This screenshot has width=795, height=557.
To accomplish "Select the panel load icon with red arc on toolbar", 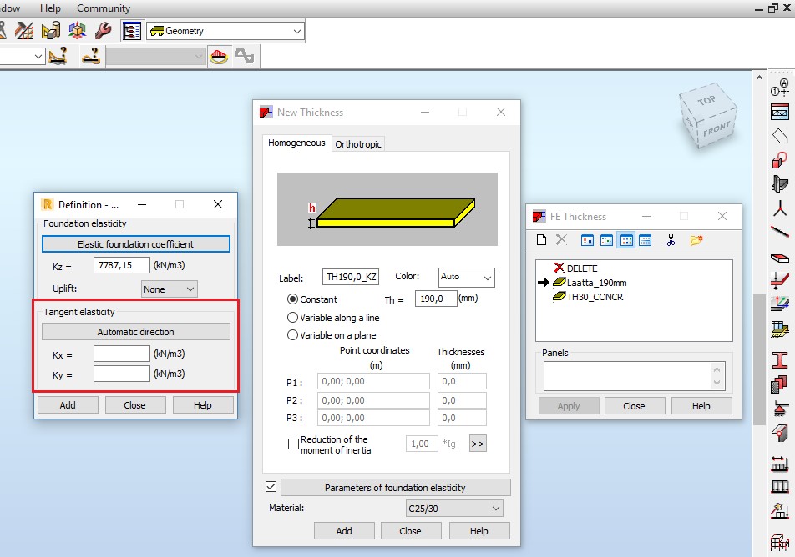I will click(219, 56).
